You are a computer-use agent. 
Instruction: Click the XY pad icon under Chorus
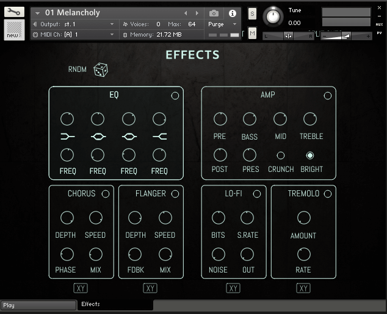pyautogui.click(x=81, y=288)
